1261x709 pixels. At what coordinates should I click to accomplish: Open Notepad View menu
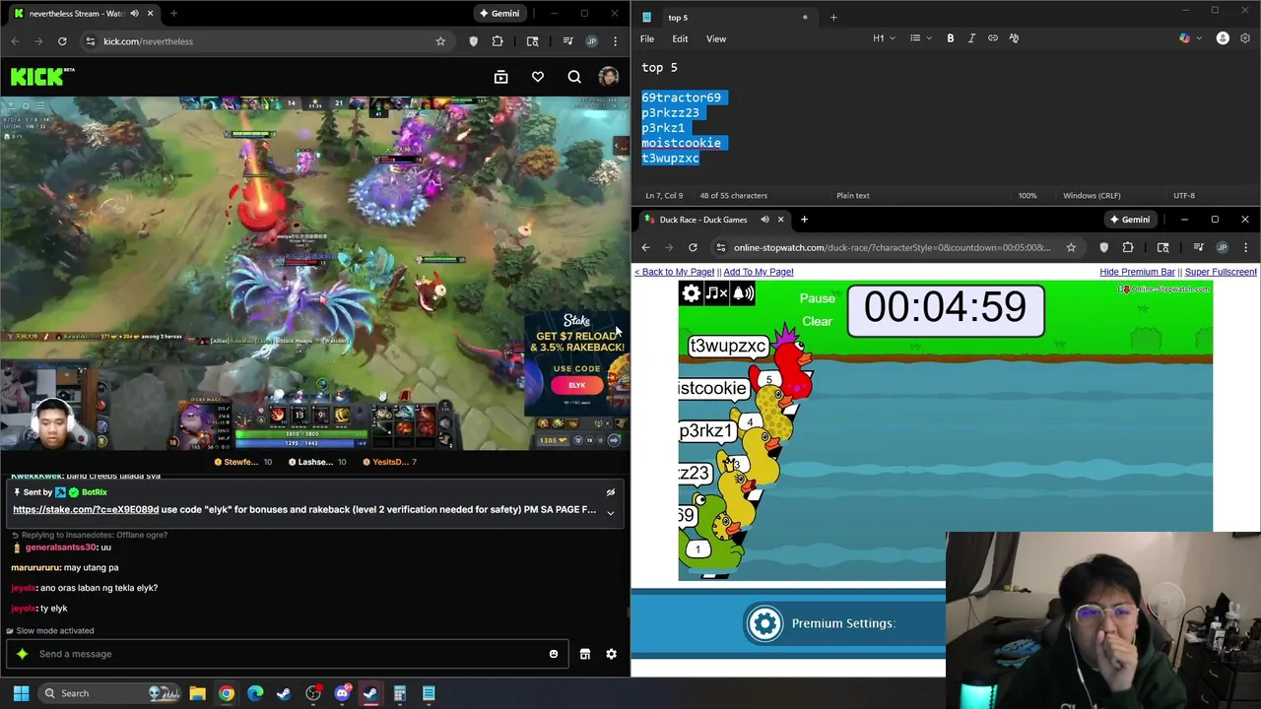pos(716,38)
